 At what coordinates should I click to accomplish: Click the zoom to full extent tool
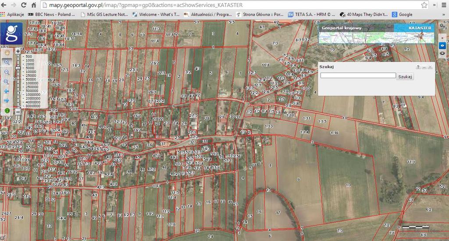[x=7, y=82]
